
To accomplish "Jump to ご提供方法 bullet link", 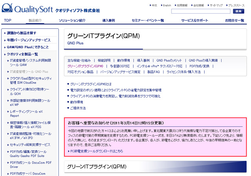I will coord(78,108).
